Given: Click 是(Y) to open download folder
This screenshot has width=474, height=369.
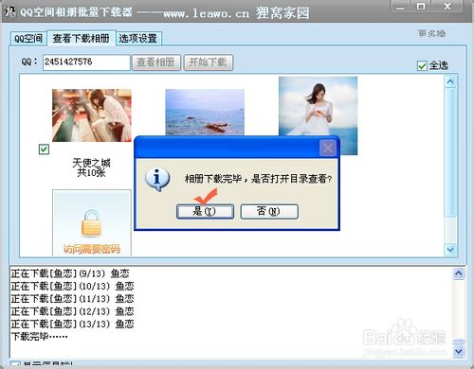Looking at the screenshot, I should (205, 211).
